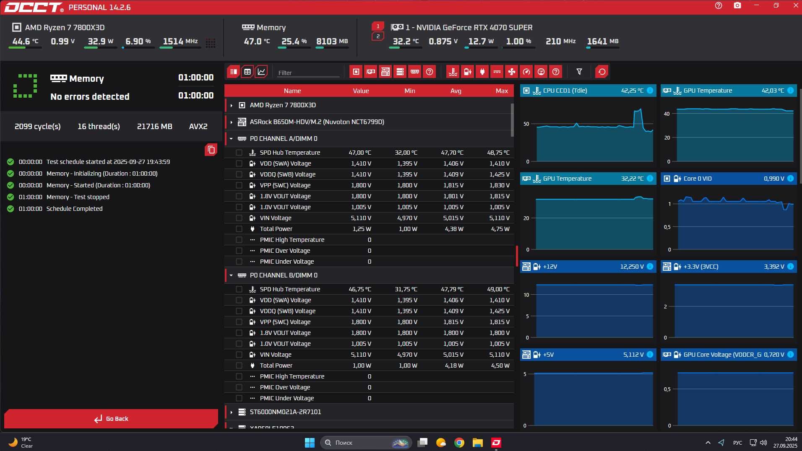Image resolution: width=802 pixels, height=451 pixels.
Task: Sort by the Name column header
Action: click(292, 91)
